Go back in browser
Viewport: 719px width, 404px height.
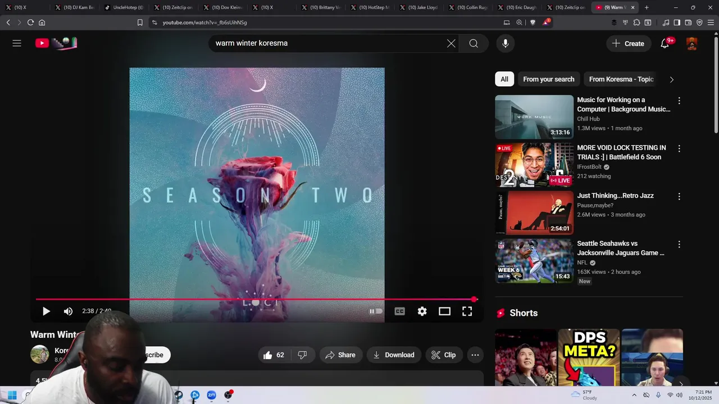8,22
